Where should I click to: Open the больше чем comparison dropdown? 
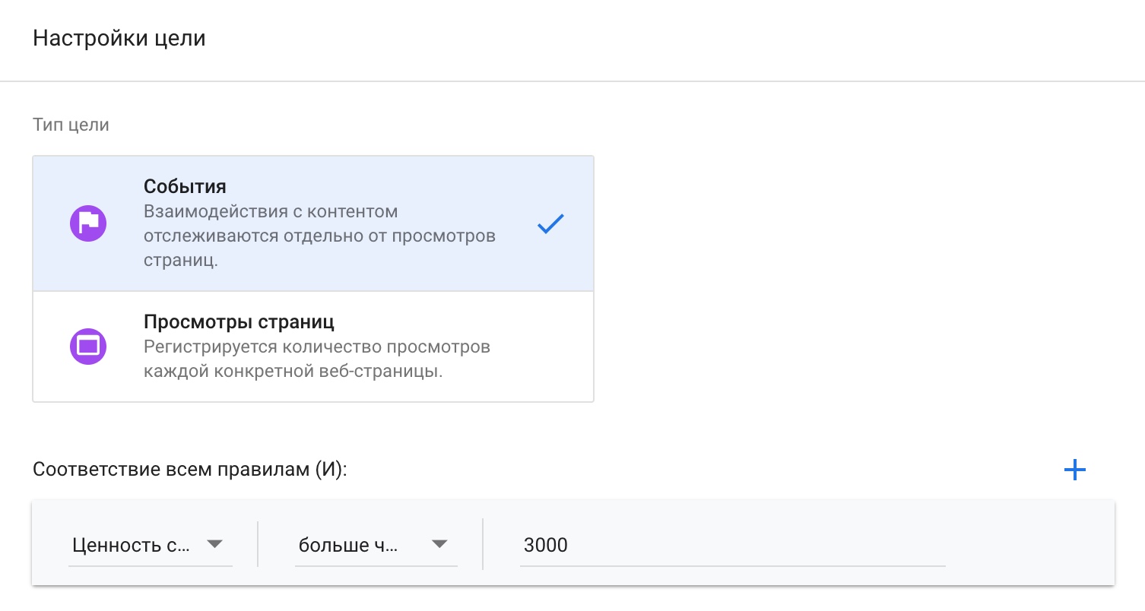tap(376, 544)
